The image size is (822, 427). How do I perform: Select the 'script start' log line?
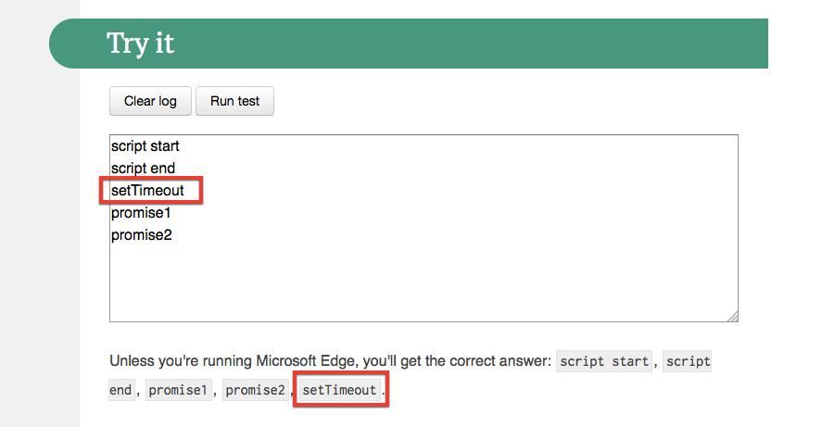point(145,146)
